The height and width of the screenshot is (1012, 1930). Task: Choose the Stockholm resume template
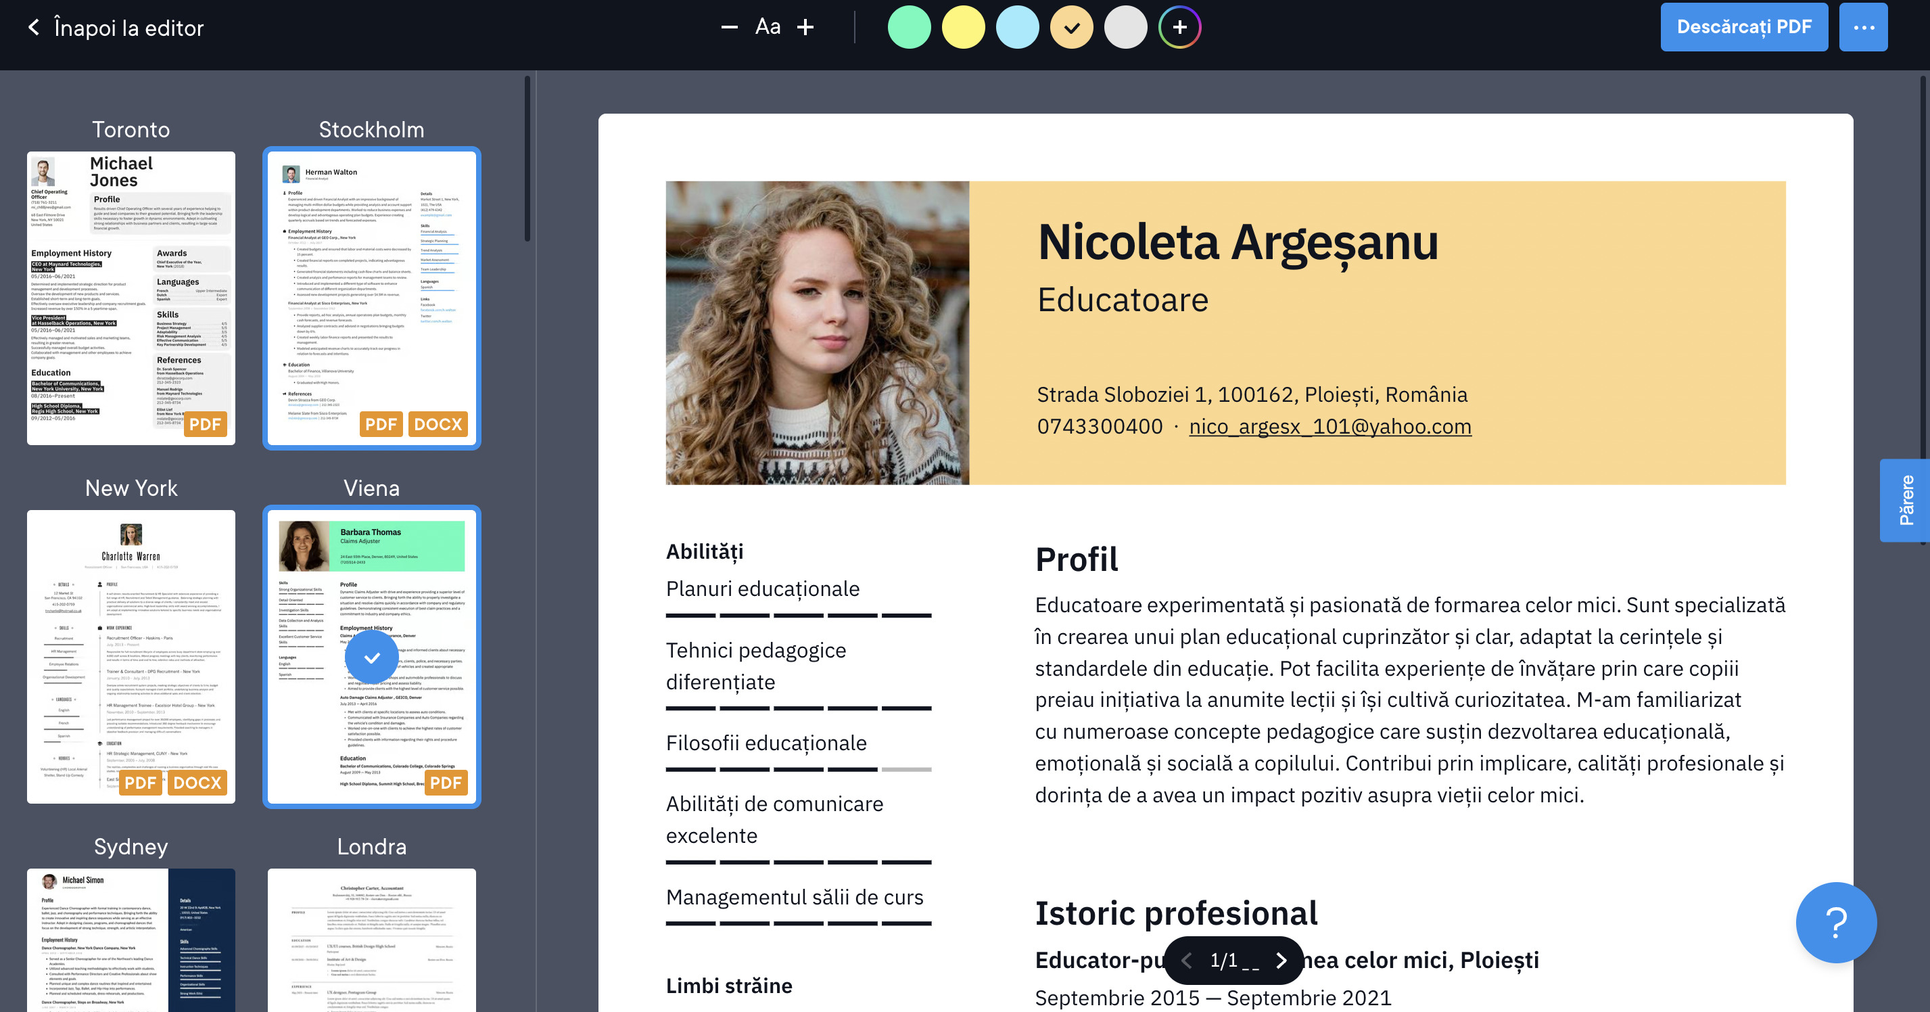[x=372, y=298]
